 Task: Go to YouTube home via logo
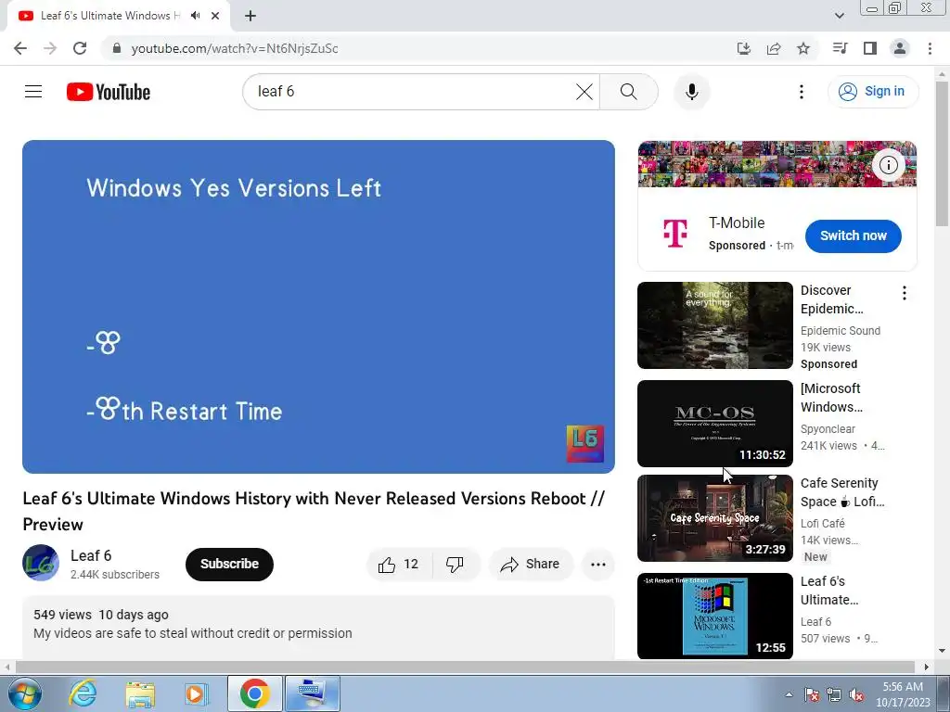pyautogui.click(x=109, y=92)
